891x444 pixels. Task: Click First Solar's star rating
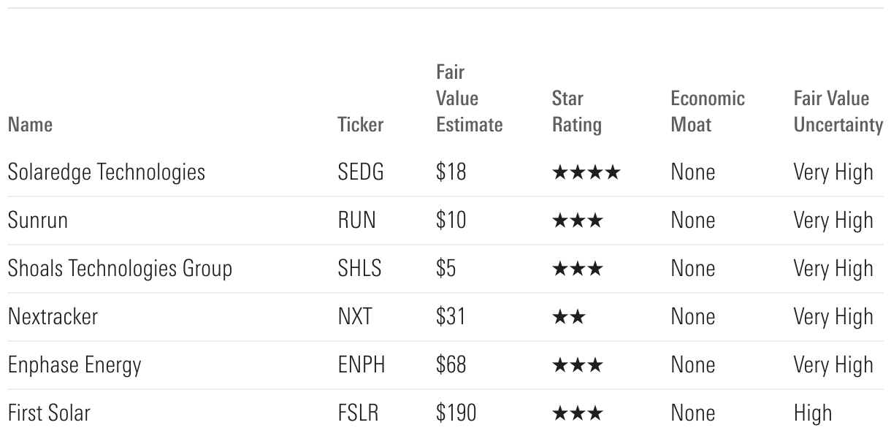578,413
